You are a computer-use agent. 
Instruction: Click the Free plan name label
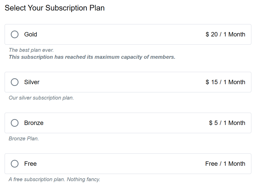pos(30,164)
